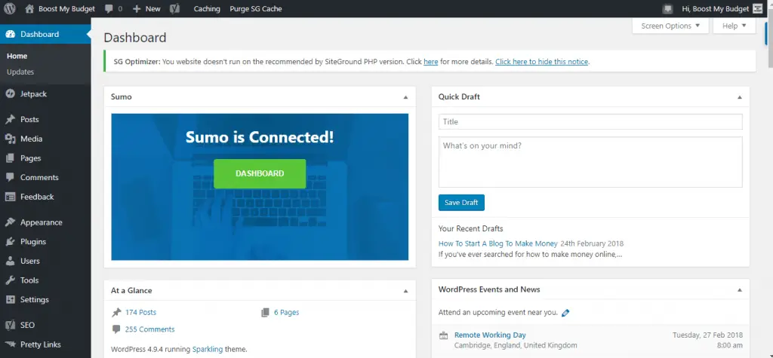This screenshot has height=358, width=773.
Task: Click the Settings icon in sidebar
Action: pyautogui.click(x=11, y=299)
